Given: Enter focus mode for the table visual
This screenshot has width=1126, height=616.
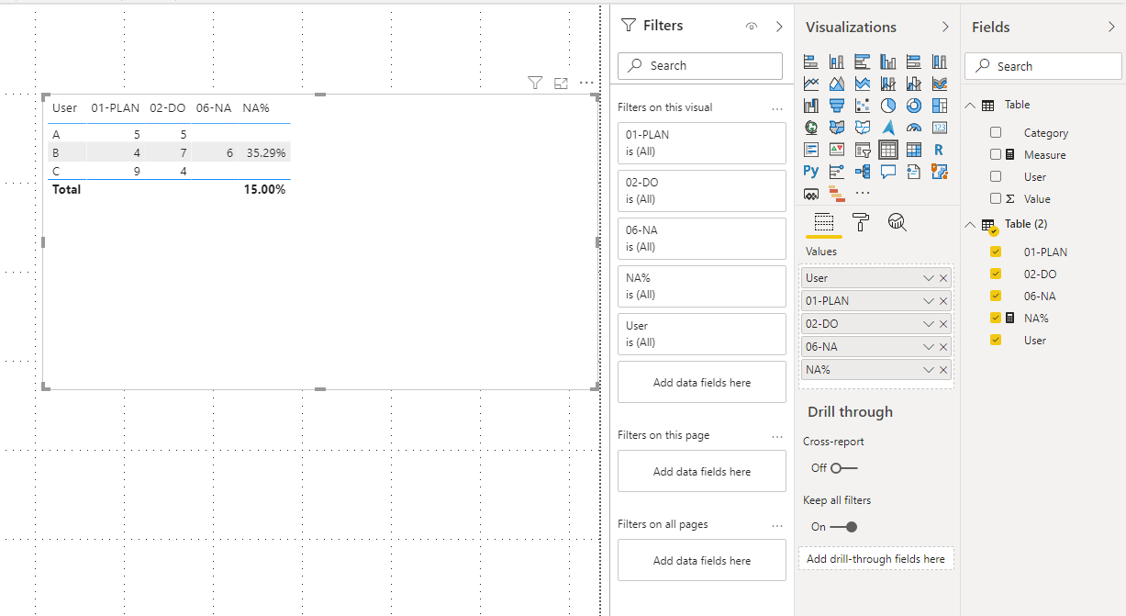Looking at the screenshot, I should point(562,83).
